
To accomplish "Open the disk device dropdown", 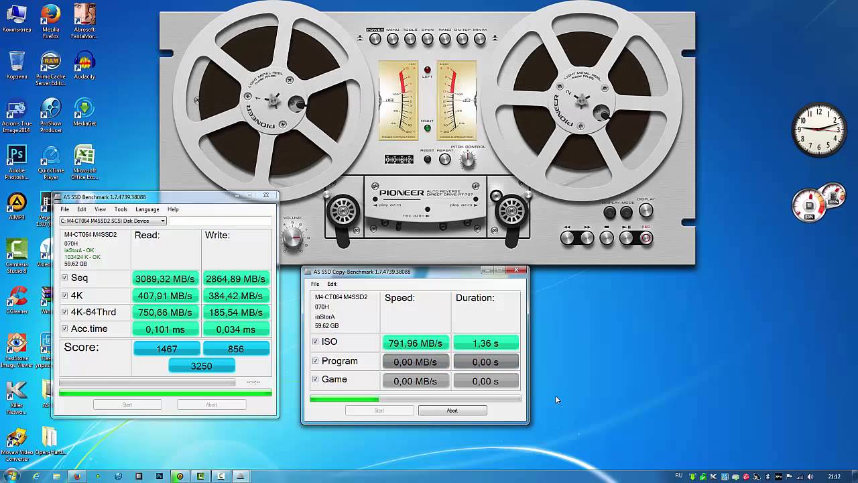I will pos(113,221).
